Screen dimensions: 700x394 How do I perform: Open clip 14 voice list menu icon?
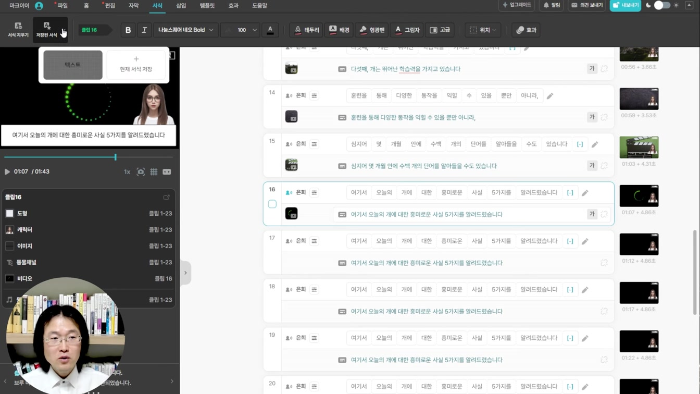pos(314,95)
